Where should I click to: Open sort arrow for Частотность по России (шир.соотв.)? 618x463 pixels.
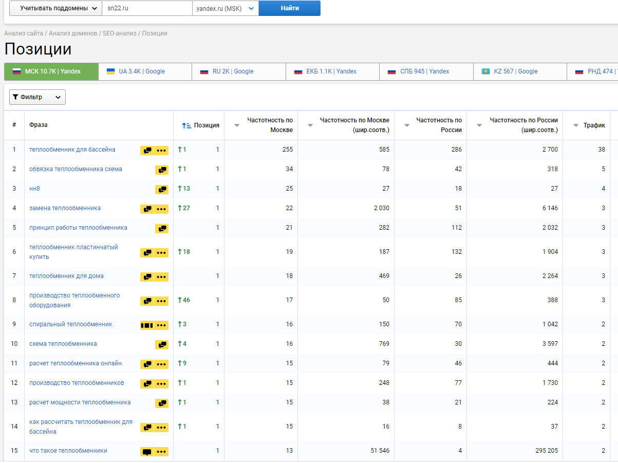pos(479,125)
